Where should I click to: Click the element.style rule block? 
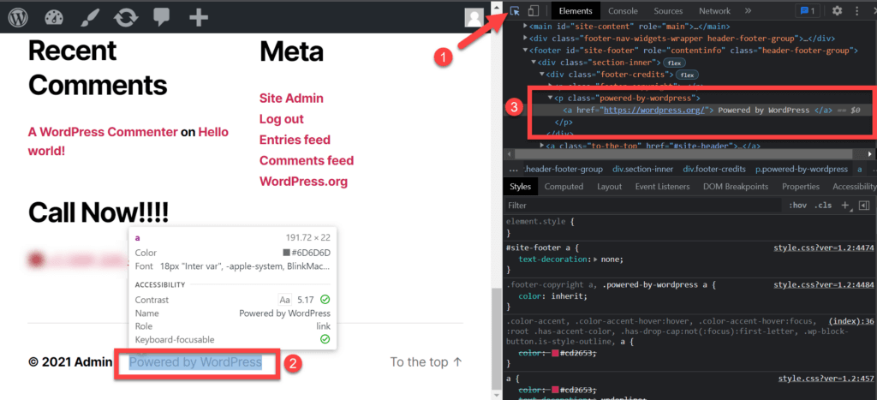point(689,227)
